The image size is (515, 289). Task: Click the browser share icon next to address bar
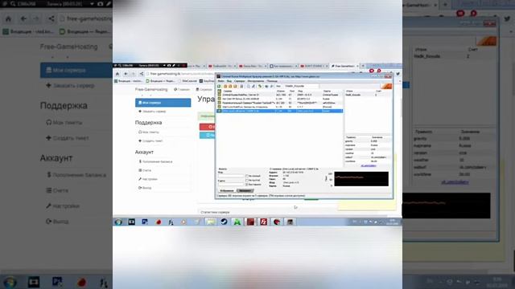pyautogui.click(x=142, y=74)
